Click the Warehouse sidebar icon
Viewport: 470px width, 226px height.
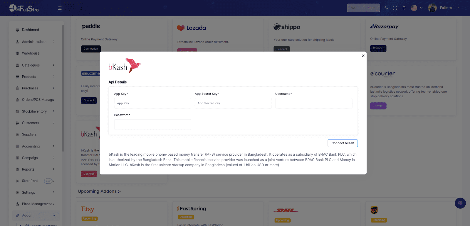pyautogui.click(x=17, y=53)
